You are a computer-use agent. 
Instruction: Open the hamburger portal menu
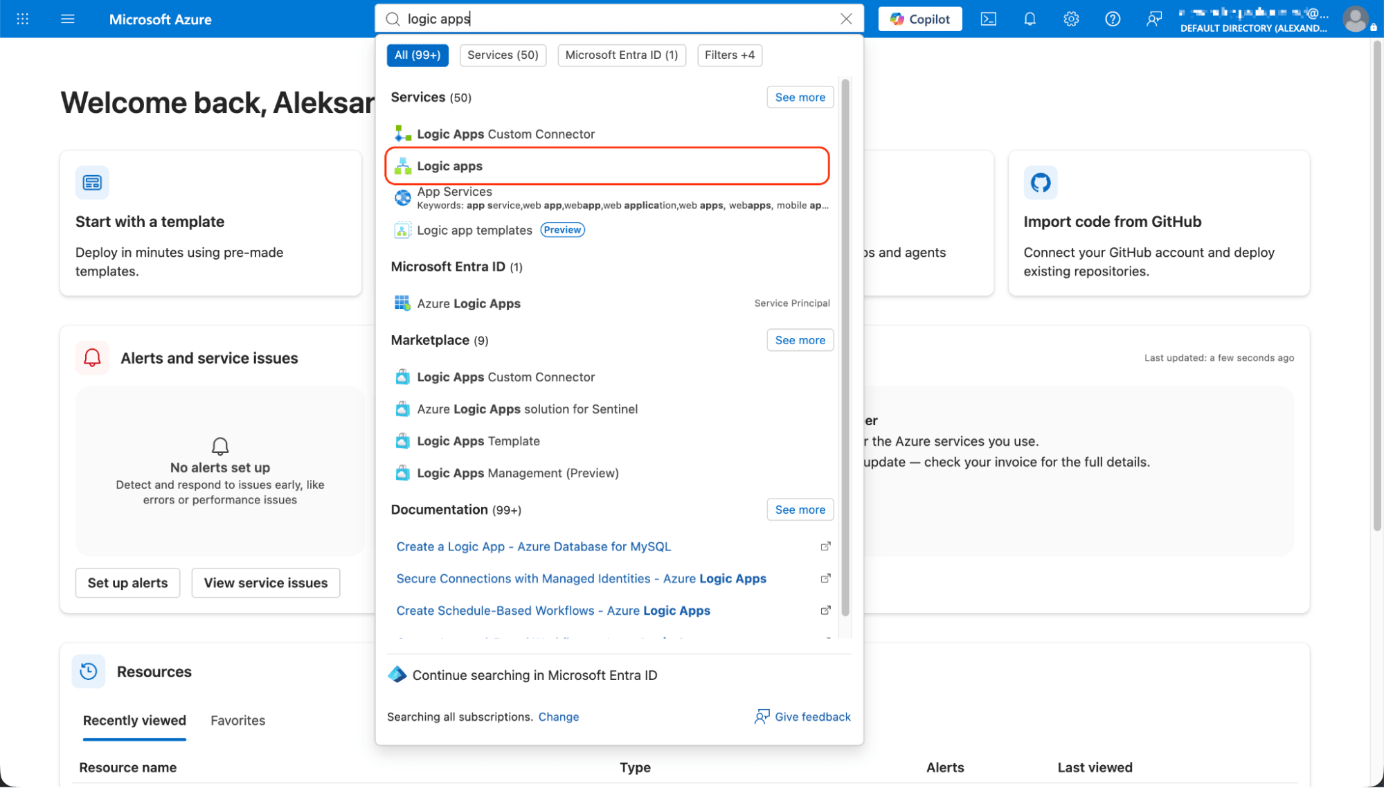pos(67,19)
